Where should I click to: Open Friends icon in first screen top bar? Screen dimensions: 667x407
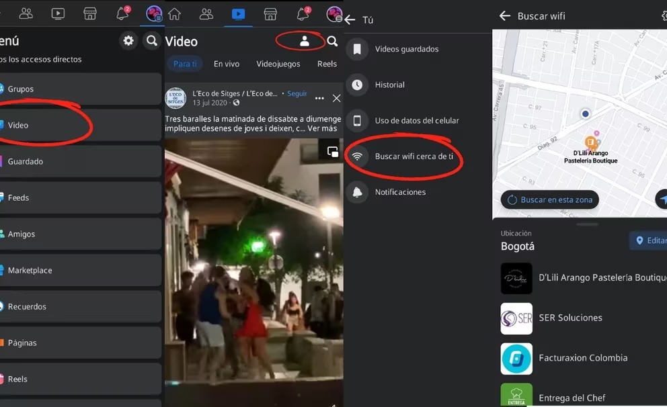(x=26, y=13)
